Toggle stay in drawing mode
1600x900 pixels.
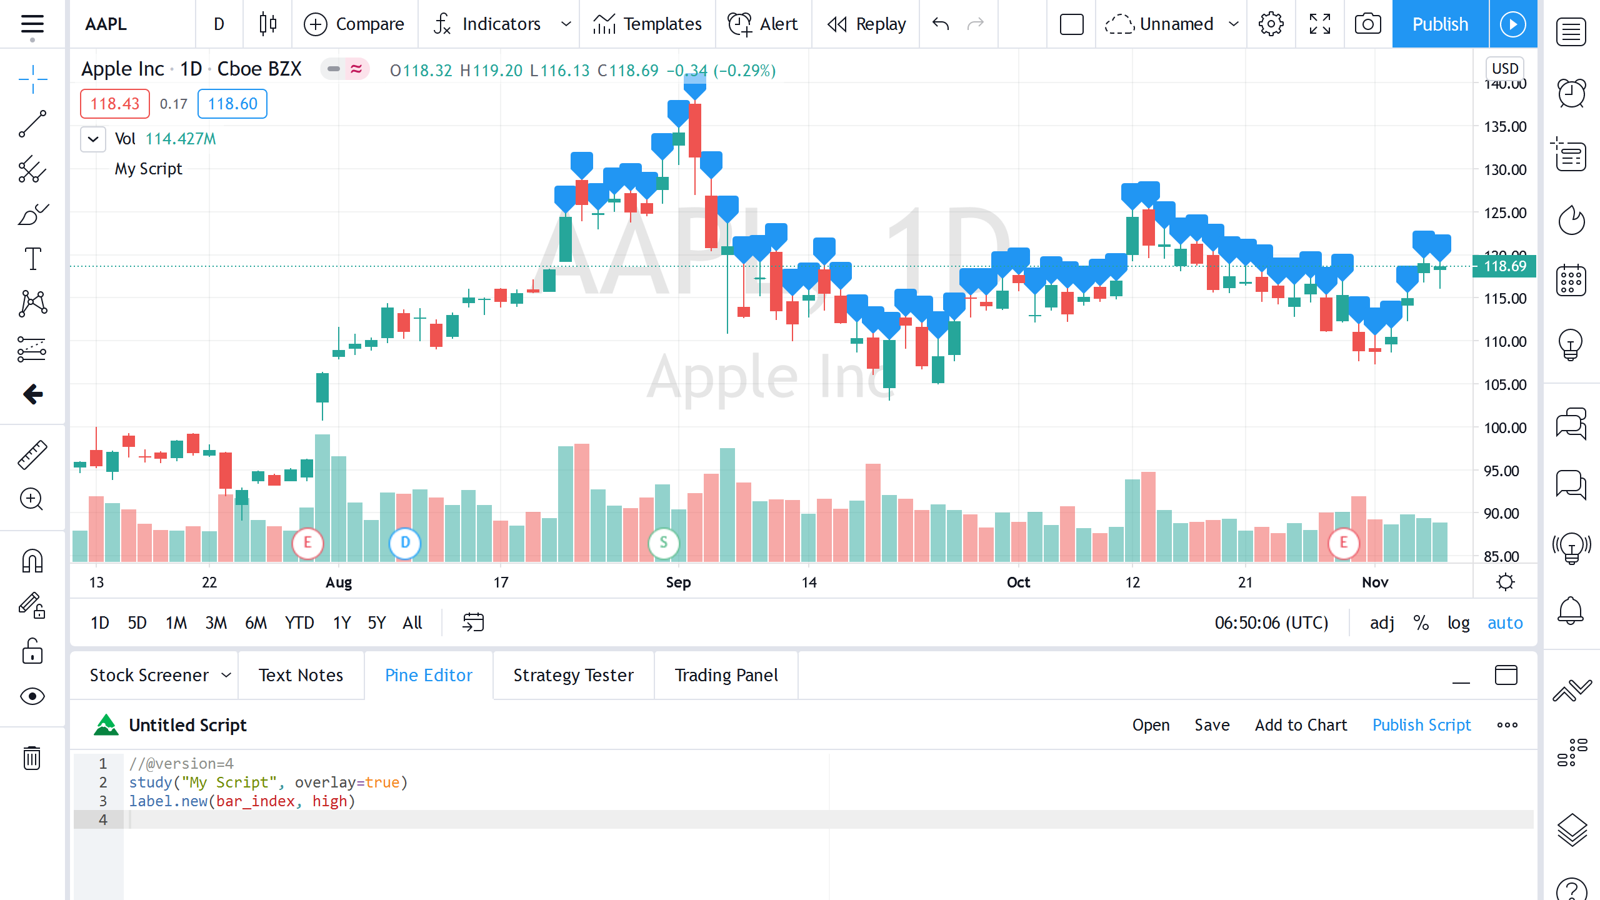point(32,606)
